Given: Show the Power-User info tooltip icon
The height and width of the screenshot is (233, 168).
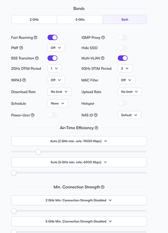Looking at the screenshot, I should [32, 115].
